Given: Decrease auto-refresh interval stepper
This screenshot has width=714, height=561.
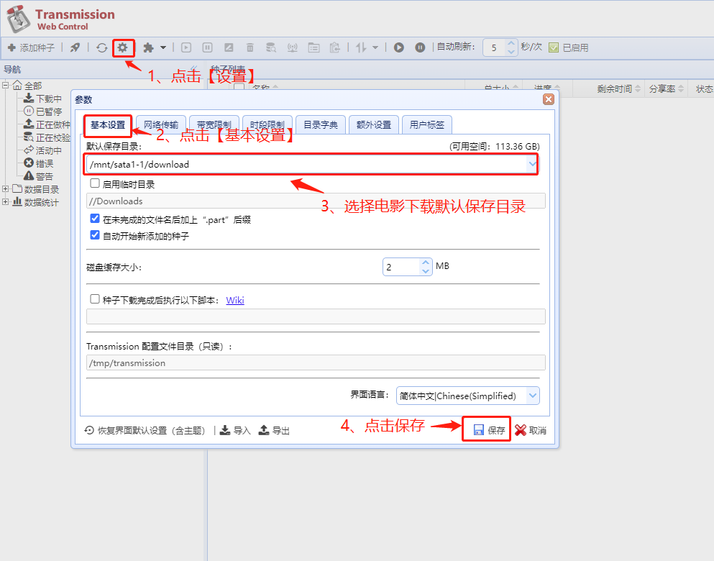Looking at the screenshot, I should tap(511, 52).
